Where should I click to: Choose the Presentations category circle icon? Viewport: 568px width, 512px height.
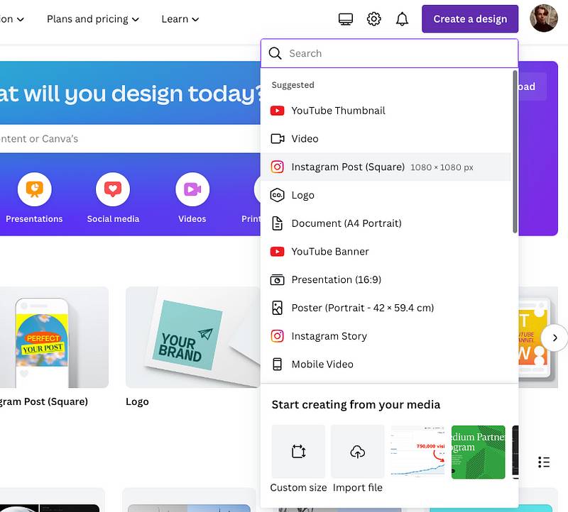(34, 189)
